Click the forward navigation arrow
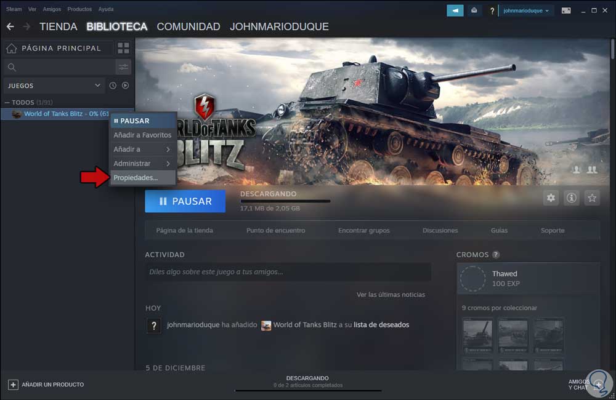 tap(26, 26)
